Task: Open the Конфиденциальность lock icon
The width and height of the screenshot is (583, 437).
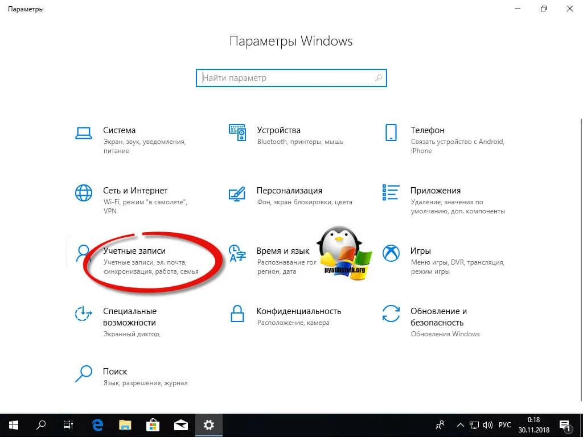Action: (237, 314)
